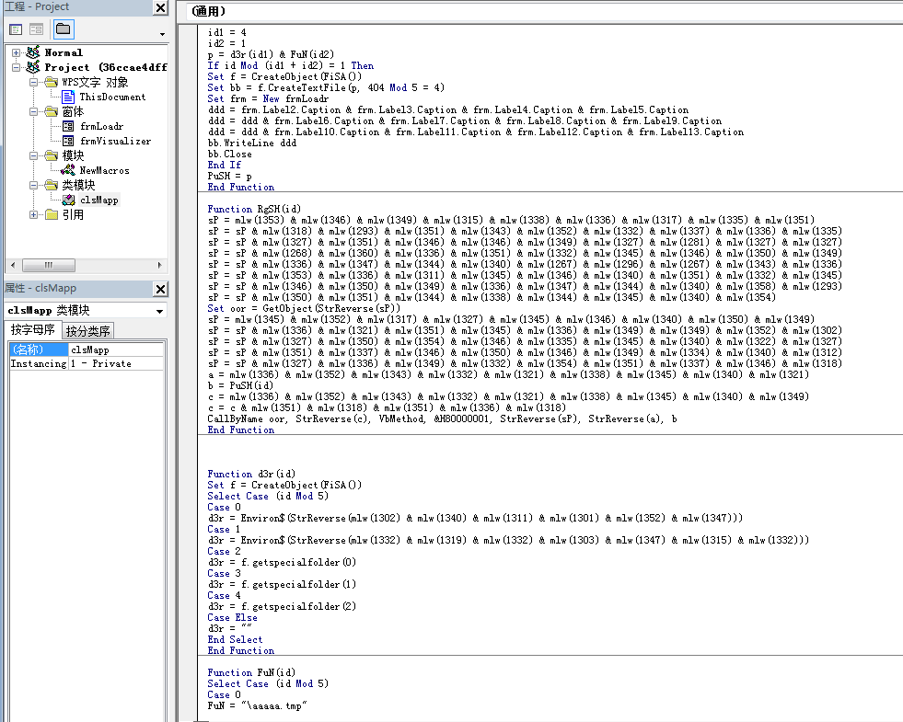
Task: Click the 'Set frm = New frmLoadr' line
Action: tap(268, 98)
